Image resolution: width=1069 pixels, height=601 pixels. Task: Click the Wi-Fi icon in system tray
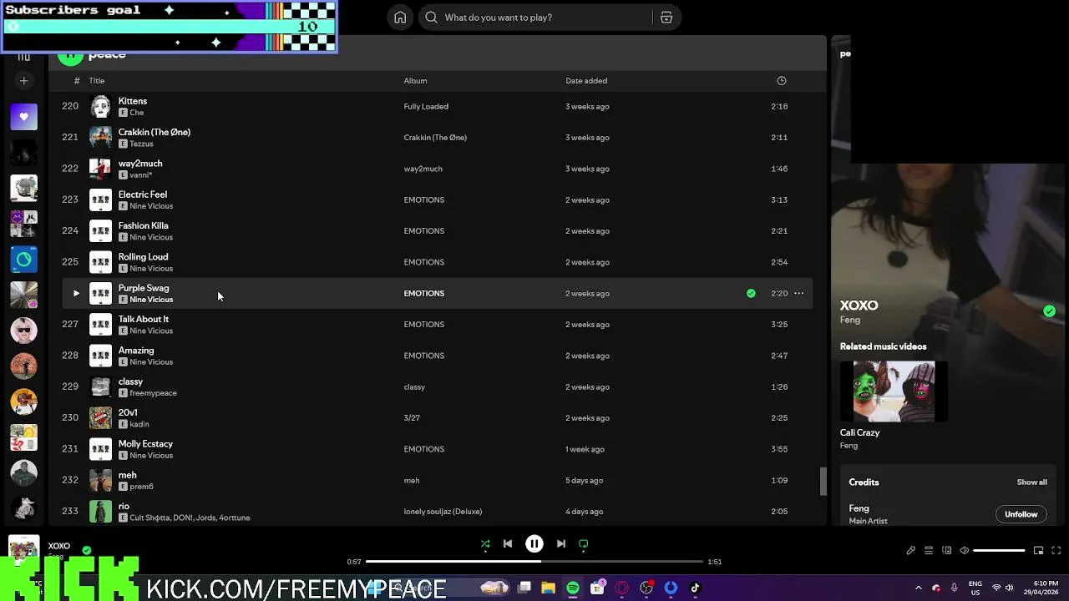click(996, 588)
